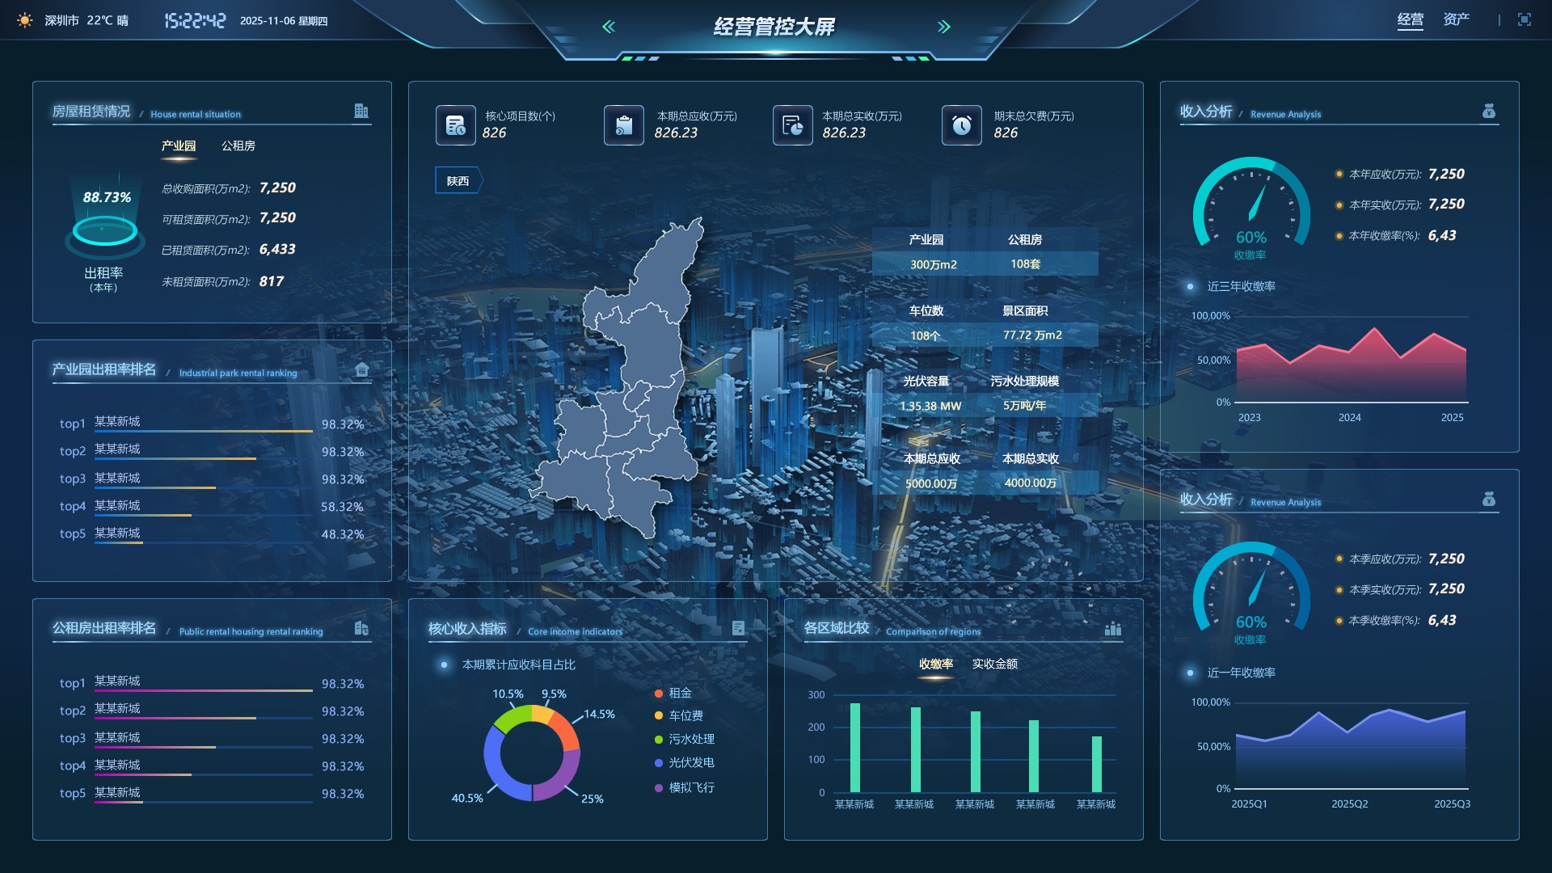This screenshot has width=1552, height=873.
Task: Click the sun weather icon in header
Action: (x=25, y=20)
